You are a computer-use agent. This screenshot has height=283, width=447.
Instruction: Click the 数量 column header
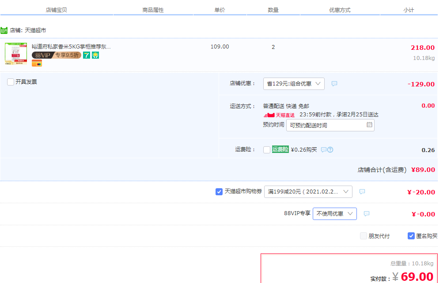(x=273, y=10)
